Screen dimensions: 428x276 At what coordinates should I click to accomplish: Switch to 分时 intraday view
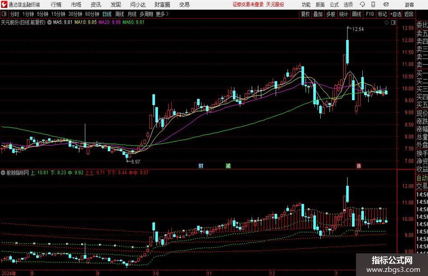(14, 14)
